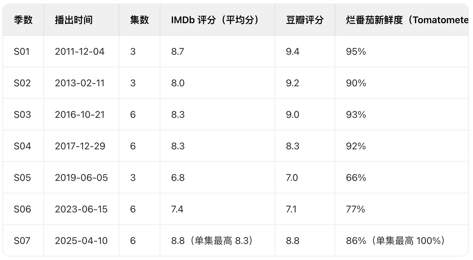Click the 豆瓣评分 column header
This screenshot has height=260, width=473.
pyautogui.click(x=305, y=20)
